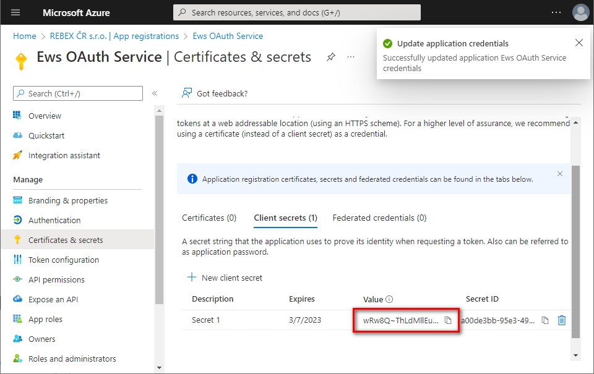Copy the Secret ID to clipboard

click(545, 320)
